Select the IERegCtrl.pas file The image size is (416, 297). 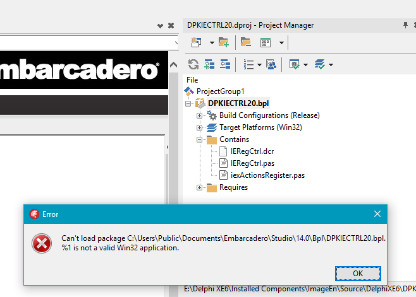point(252,163)
